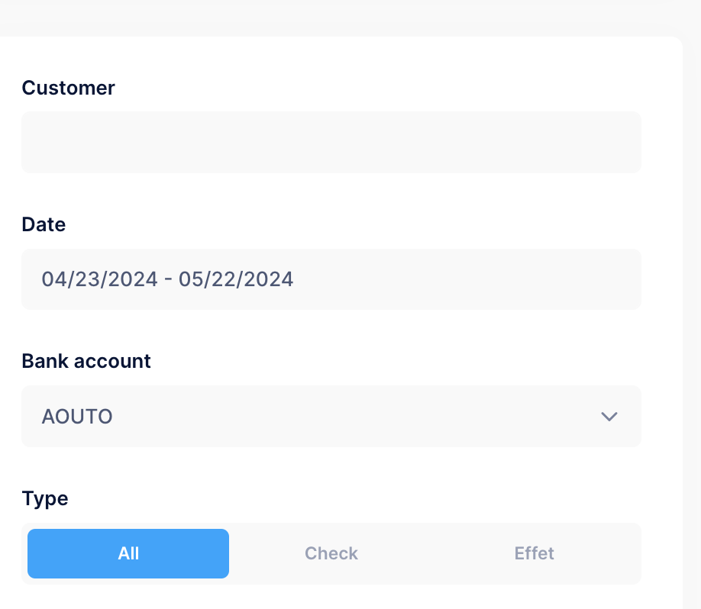Screen dimensions: 701x609
Task: Click the gray strip right of the form card
Action: coord(692,305)
